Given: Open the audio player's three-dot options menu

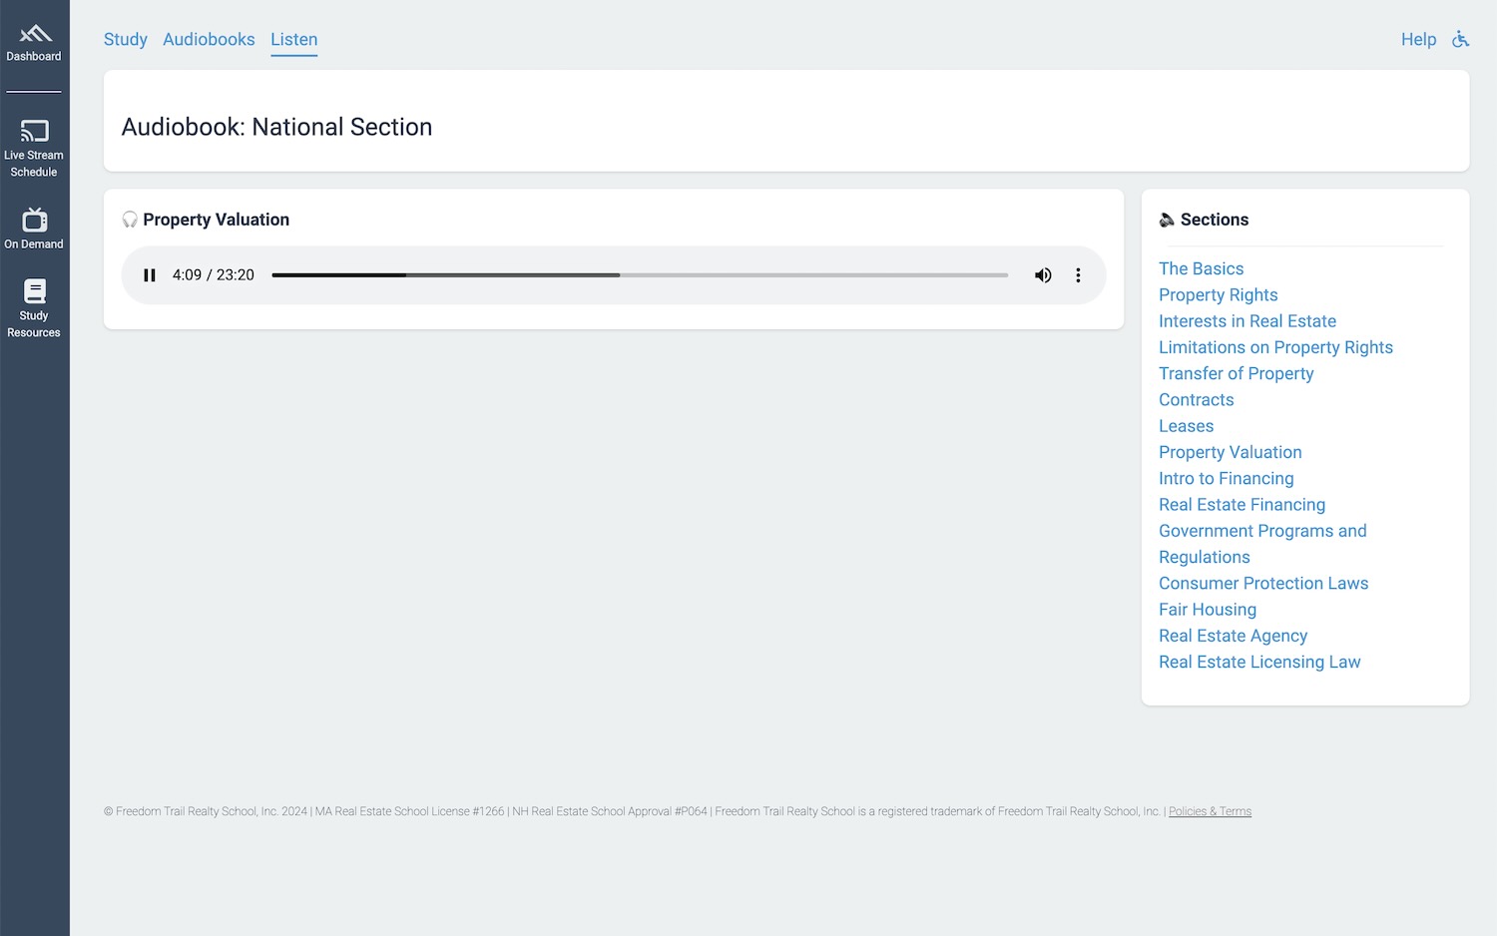Looking at the screenshot, I should click(x=1078, y=275).
